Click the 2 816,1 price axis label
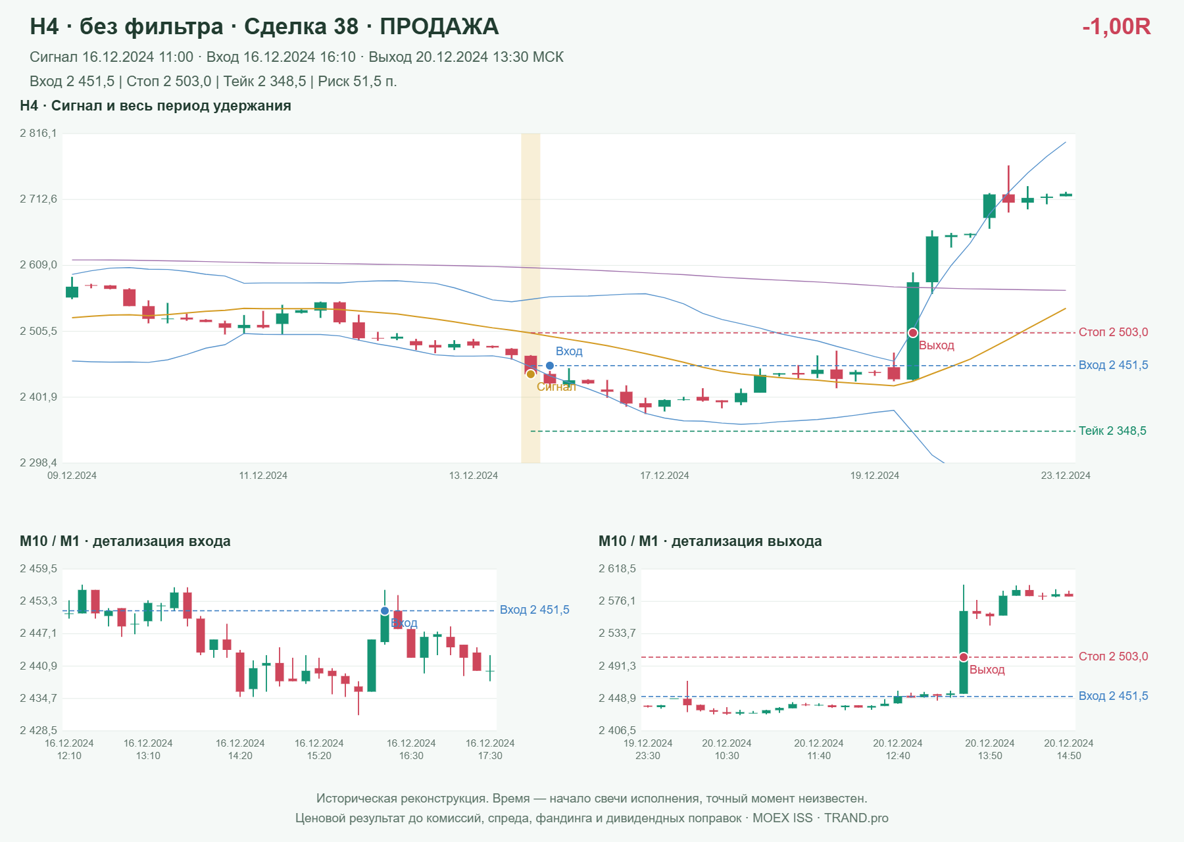1184x842 pixels. 38,133
